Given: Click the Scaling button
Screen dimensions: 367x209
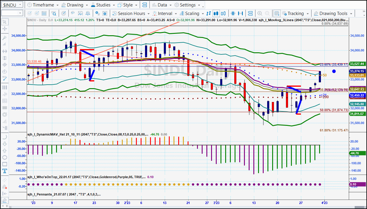Looking at the screenshot, I should click(189, 13).
